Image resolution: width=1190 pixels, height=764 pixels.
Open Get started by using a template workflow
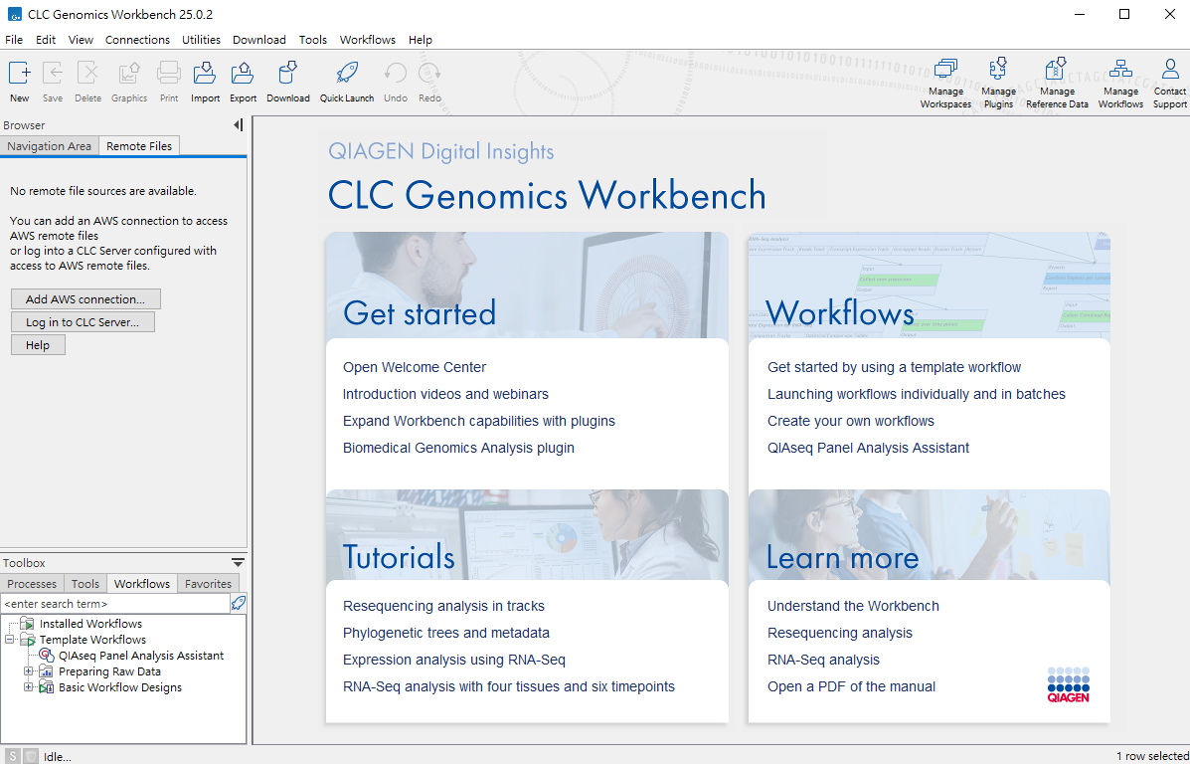point(894,367)
